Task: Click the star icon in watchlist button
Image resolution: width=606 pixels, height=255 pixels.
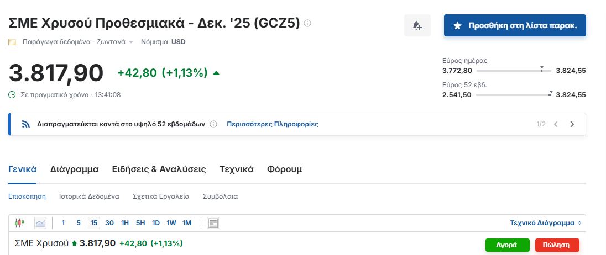Action: click(x=458, y=26)
